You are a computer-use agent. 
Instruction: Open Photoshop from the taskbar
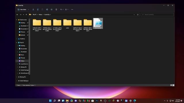click(97, 101)
